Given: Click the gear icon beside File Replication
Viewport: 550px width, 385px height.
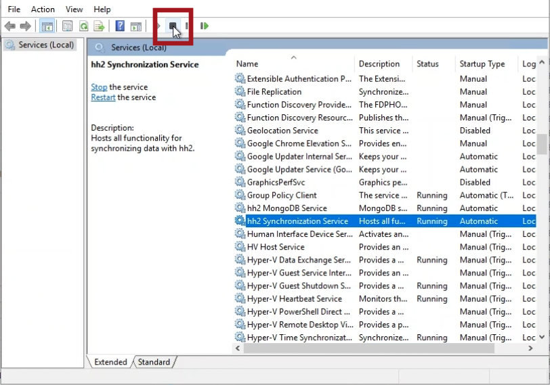Looking at the screenshot, I should pos(240,91).
